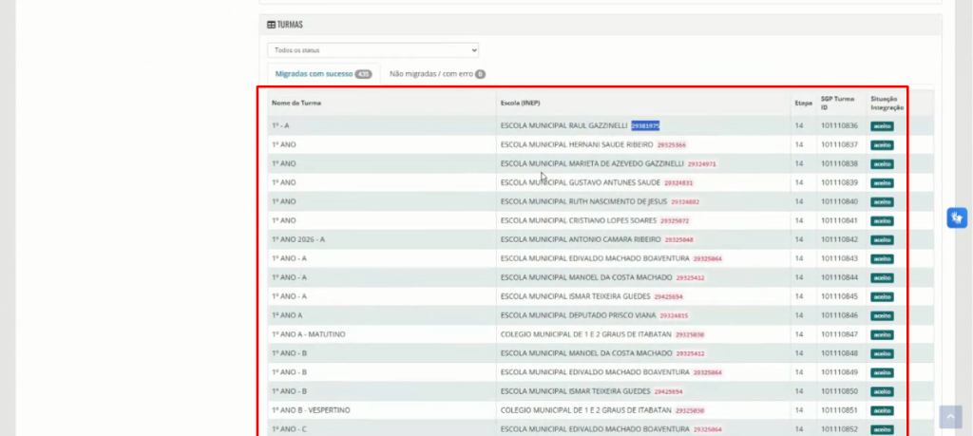Click the back-to-top arrow button

tap(950, 417)
